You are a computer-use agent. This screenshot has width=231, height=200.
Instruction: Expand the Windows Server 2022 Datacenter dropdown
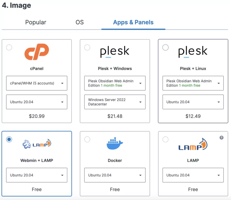pos(115,102)
